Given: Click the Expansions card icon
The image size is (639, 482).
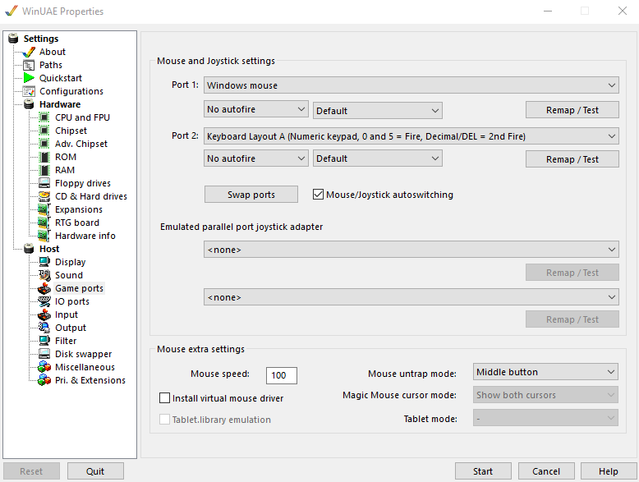Looking at the screenshot, I should point(44,209).
